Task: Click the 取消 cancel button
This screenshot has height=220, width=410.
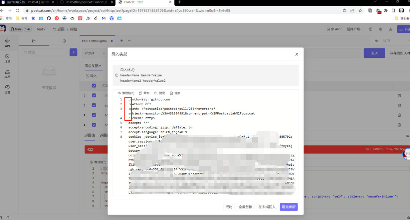Action: point(229,207)
